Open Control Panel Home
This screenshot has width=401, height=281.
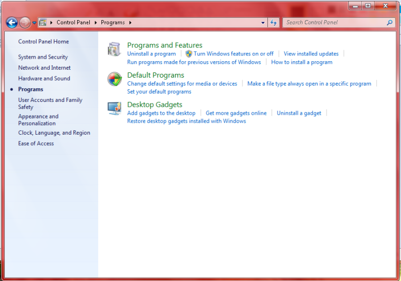[x=43, y=41]
